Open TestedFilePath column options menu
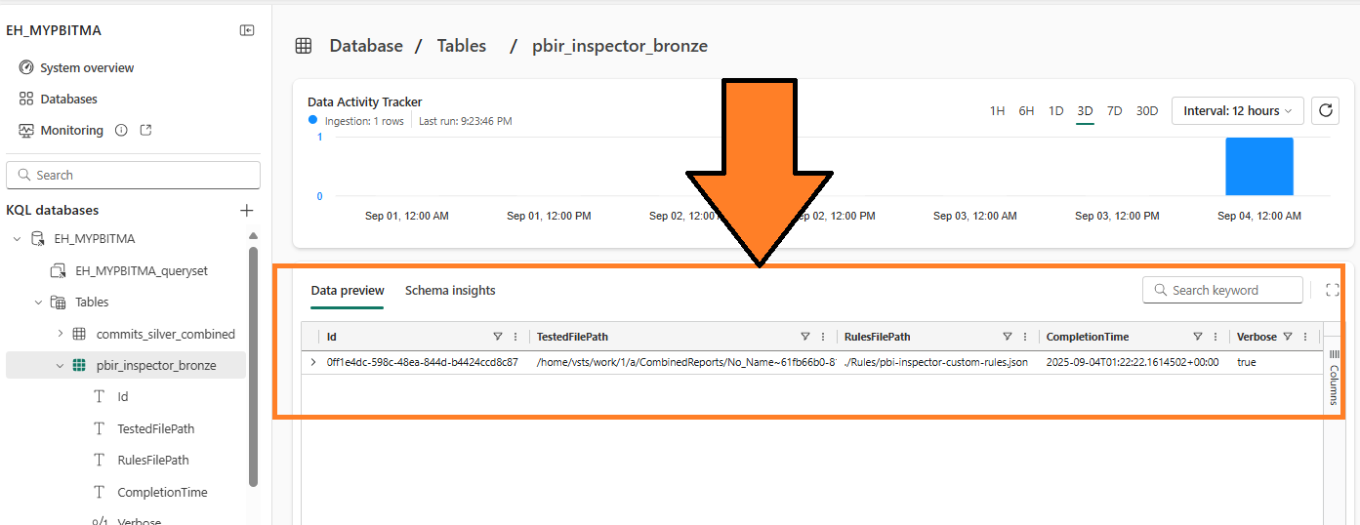This screenshot has width=1360, height=525. coord(823,337)
